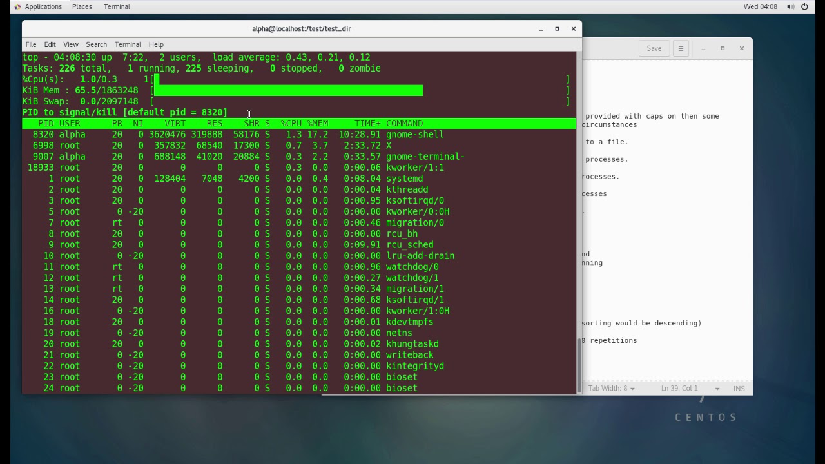Open the Ln 39, Col 1 position dropdown

(690, 388)
